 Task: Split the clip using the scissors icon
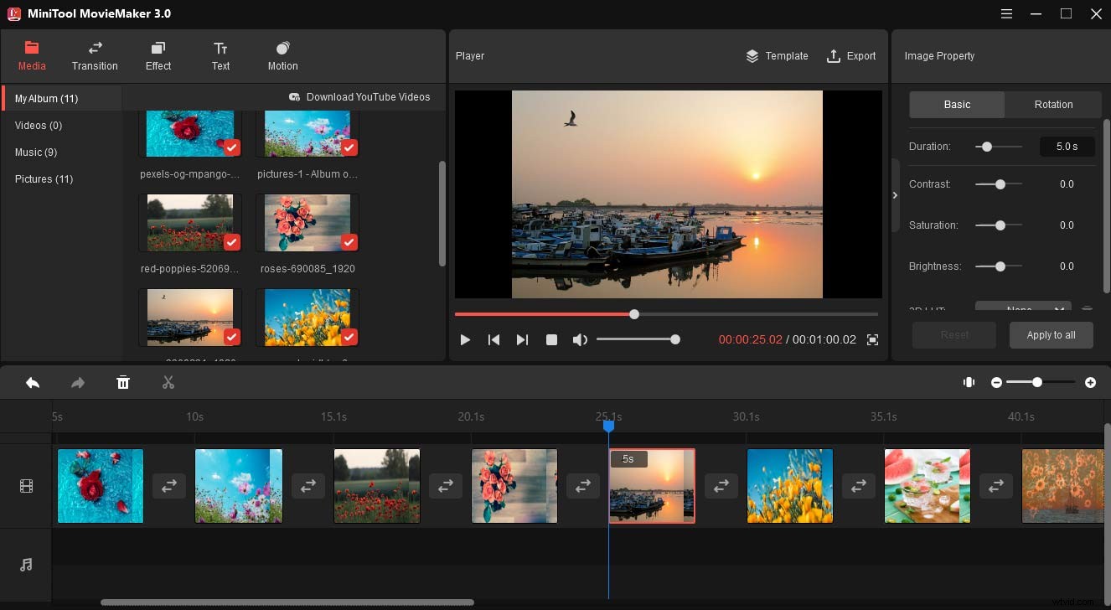168,382
